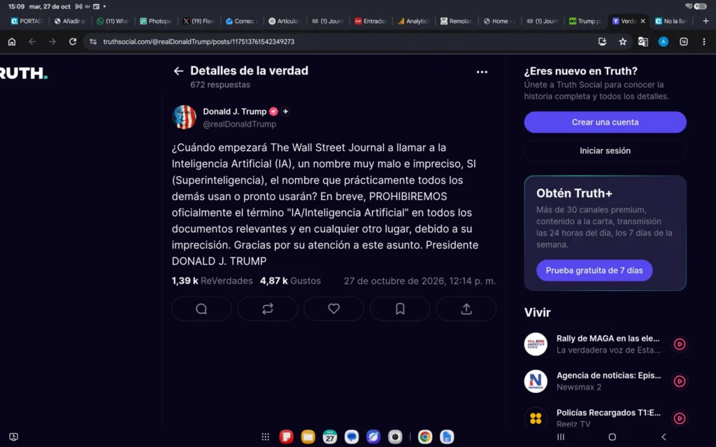Open the Chrome app in the taskbar
This screenshot has width=716, height=447.
[x=424, y=437]
